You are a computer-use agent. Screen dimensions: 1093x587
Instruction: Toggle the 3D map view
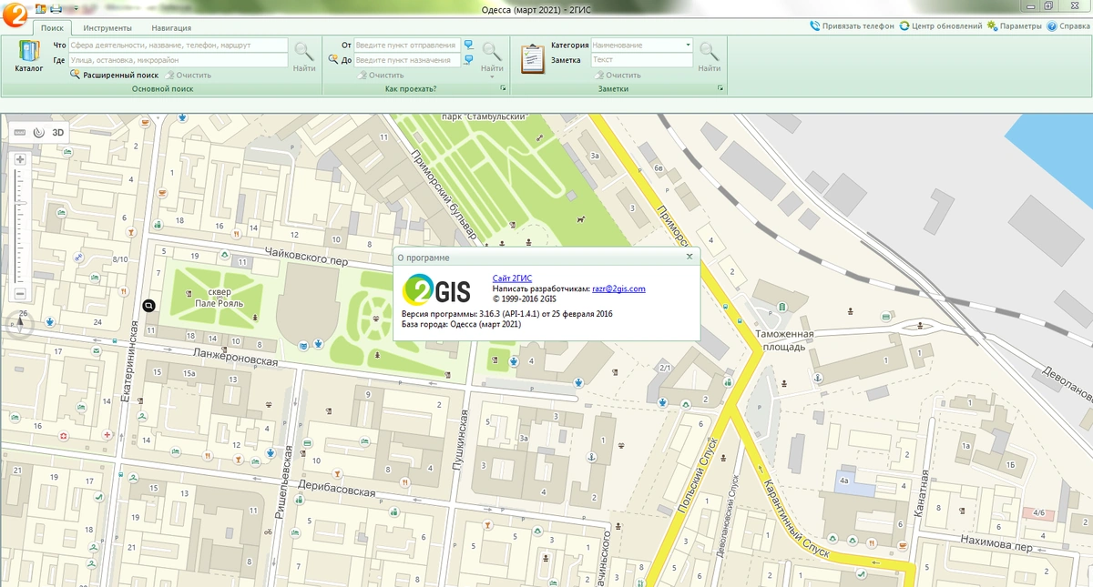point(58,133)
